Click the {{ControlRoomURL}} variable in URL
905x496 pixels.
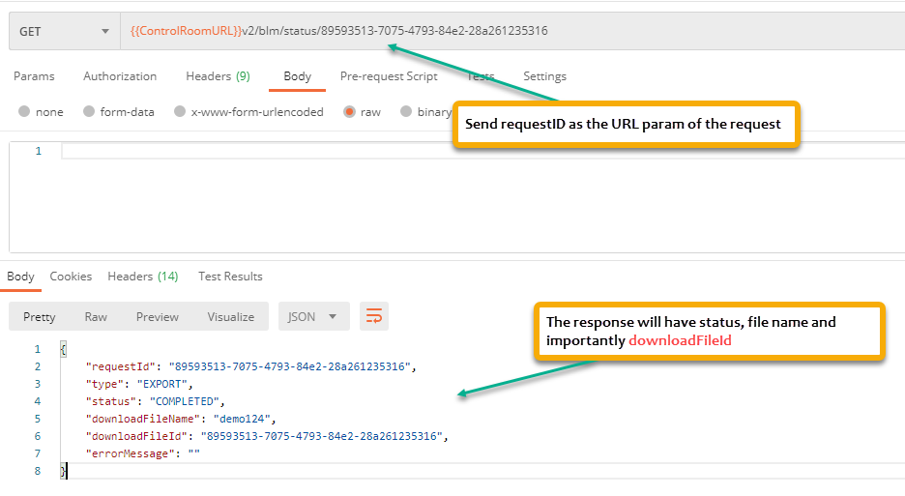186,31
